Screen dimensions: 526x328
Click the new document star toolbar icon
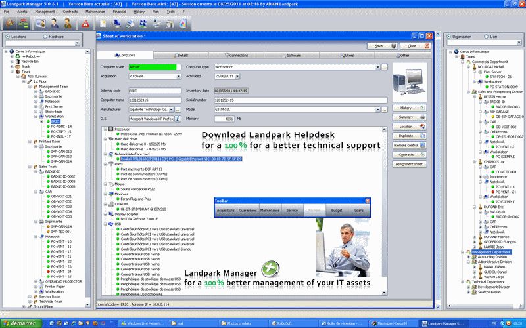point(103,24)
